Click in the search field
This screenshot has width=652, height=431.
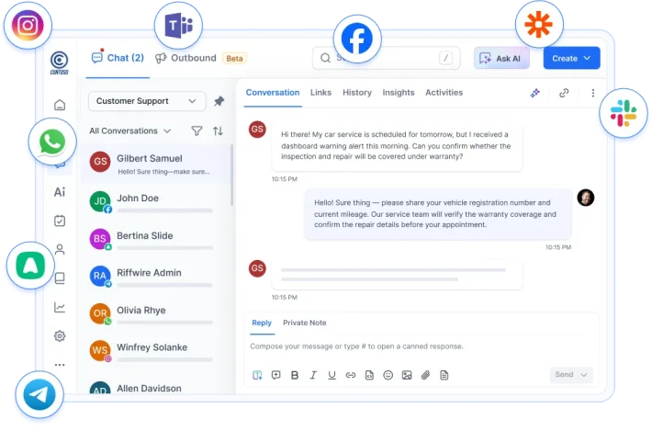(x=387, y=58)
